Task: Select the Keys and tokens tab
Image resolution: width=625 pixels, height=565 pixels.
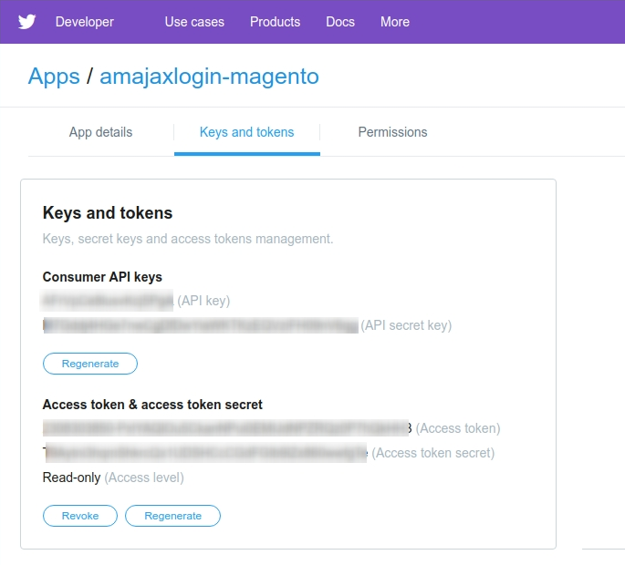Action: tap(246, 132)
